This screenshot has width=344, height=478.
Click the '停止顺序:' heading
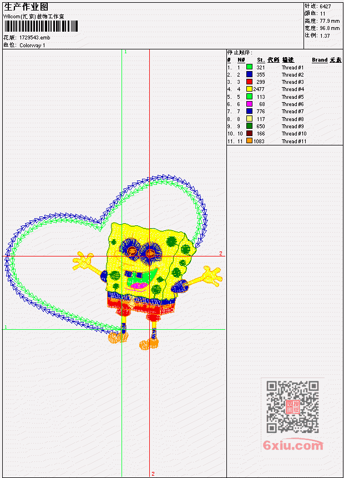point(240,52)
